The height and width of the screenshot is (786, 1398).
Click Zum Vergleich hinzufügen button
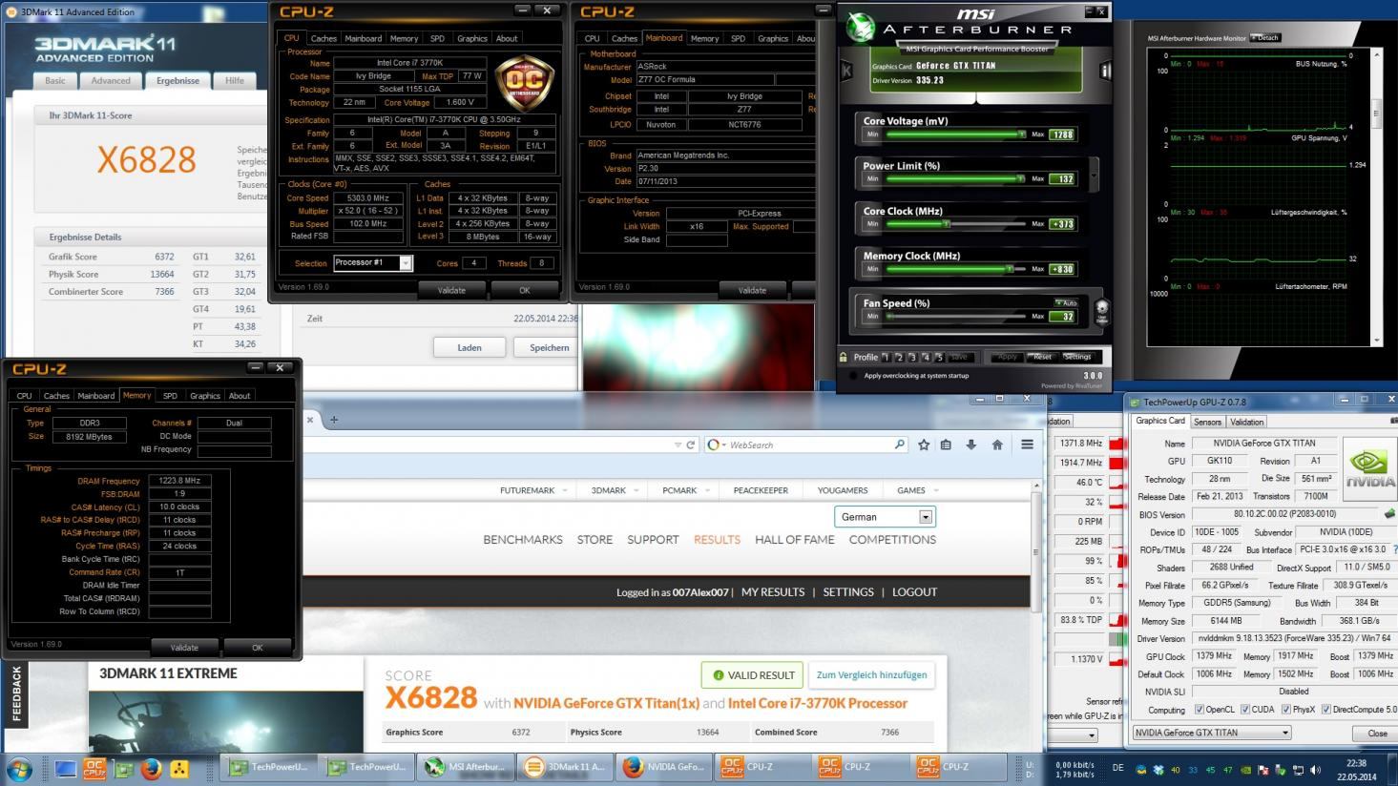[871, 675]
